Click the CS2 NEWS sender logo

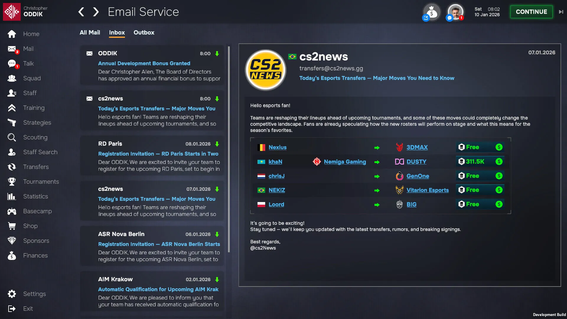[265, 70]
